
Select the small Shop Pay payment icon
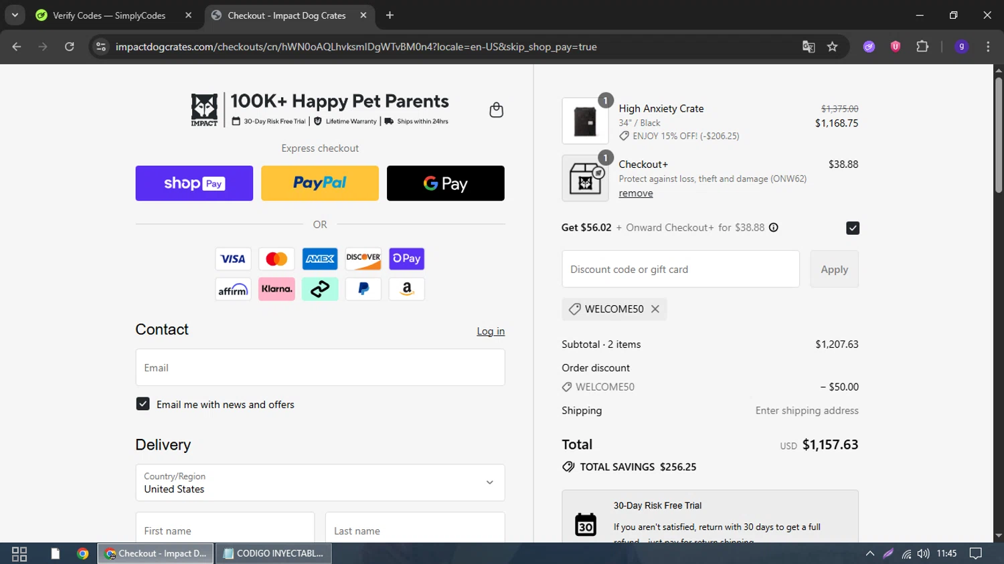[x=407, y=259]
